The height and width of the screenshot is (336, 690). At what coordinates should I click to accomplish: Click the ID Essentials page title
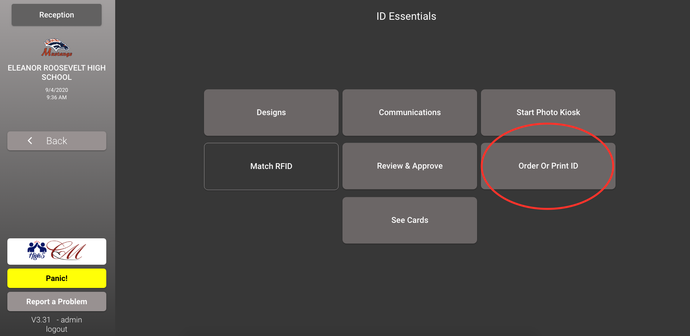pyautogui.click(x=406, y=16)
